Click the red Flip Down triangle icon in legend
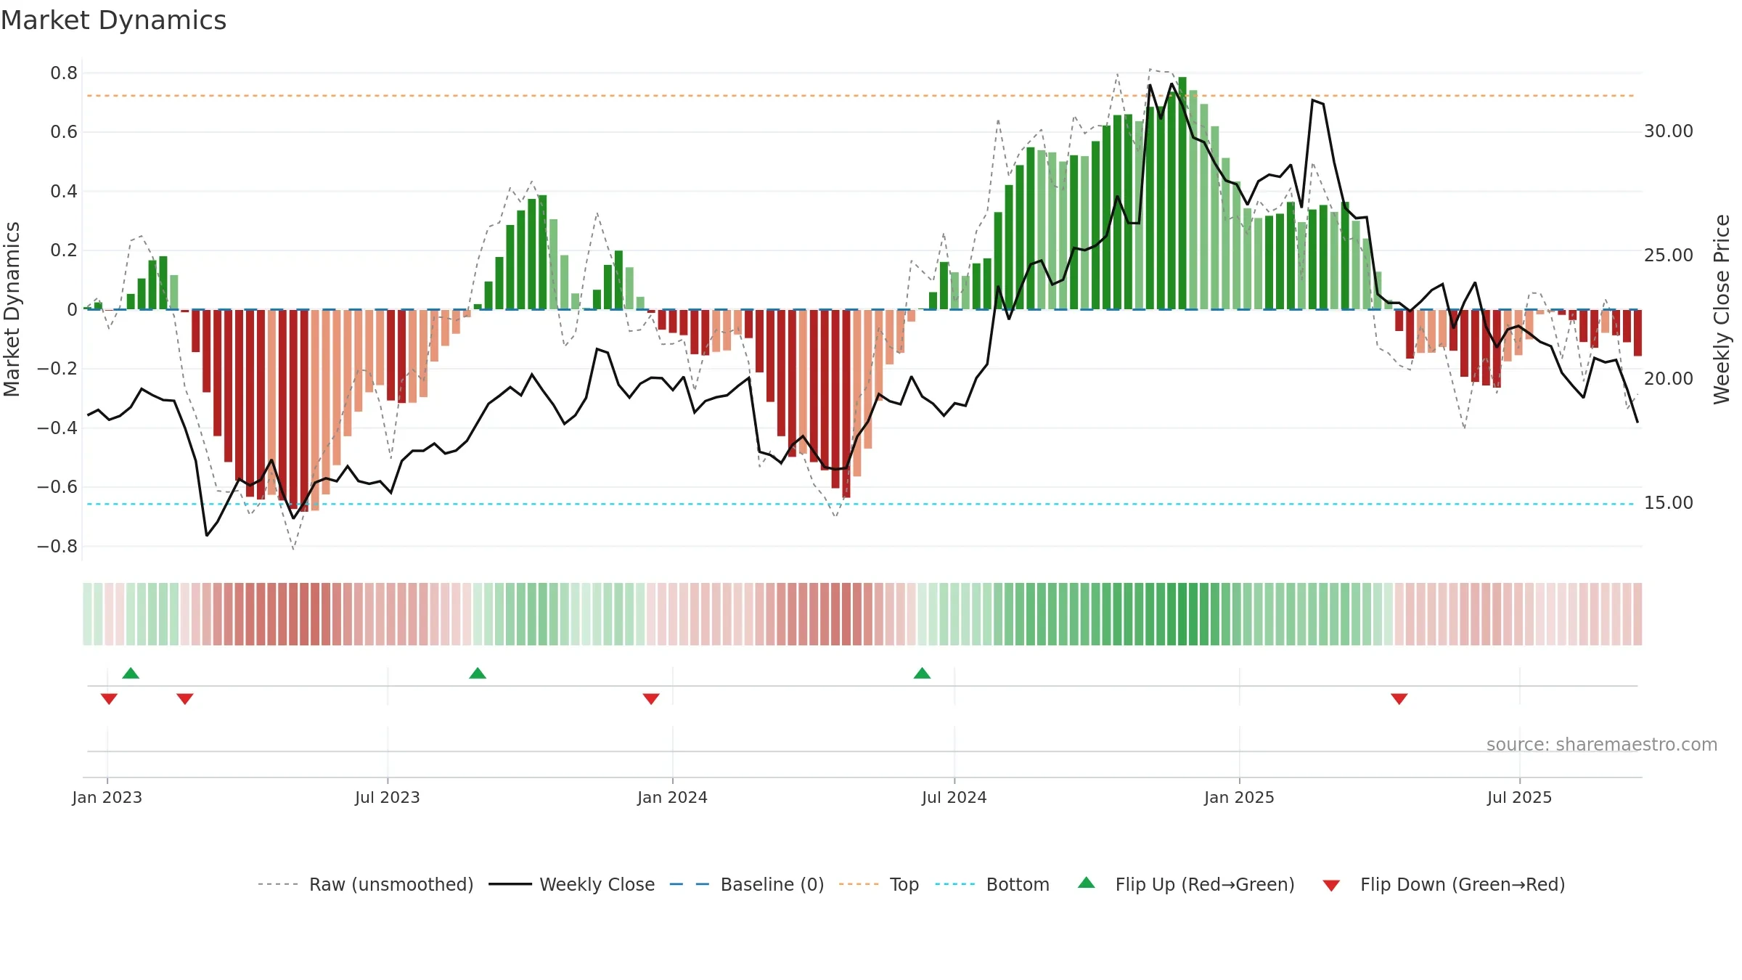 click(1331, 886)
